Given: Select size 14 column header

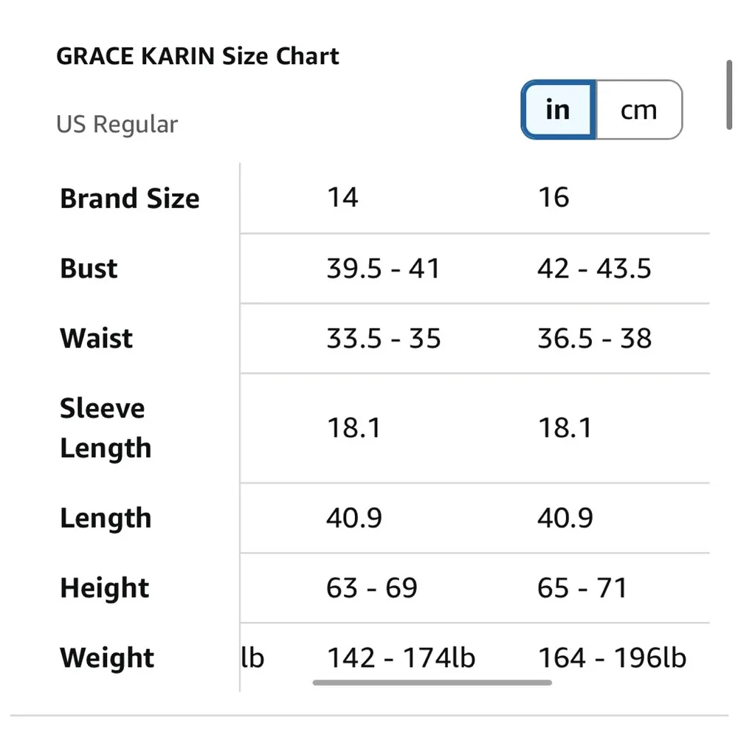Looking at the screenshot, I should pyautogui.click(x=343, y=197).
